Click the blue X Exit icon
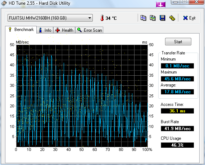Image resolution: width=205 pixels, height=165 pixels. coord(185,18)
